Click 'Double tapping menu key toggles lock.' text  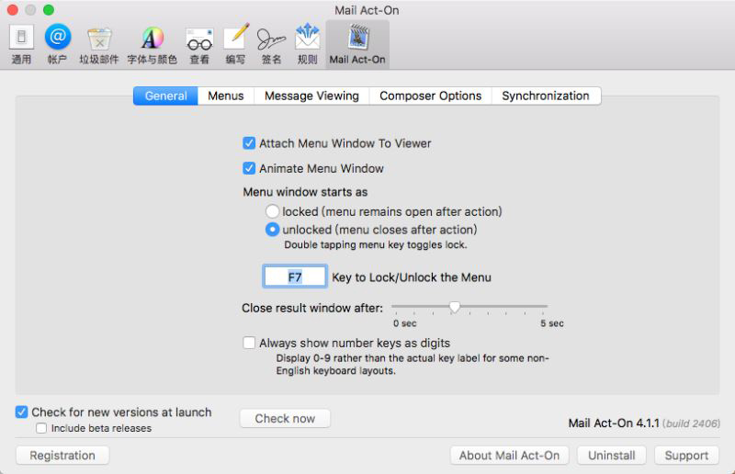(376, 244)
